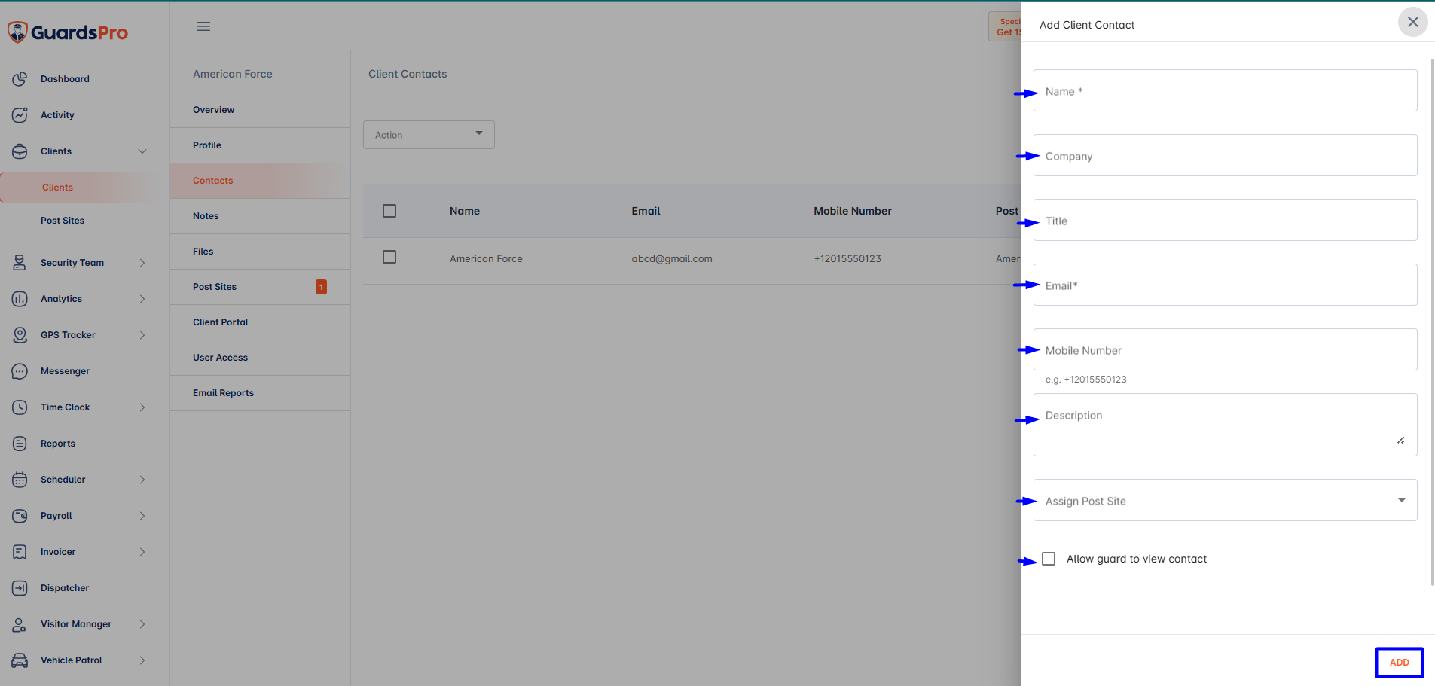Click the American Force client heading
1435x686 pixels.
click(x=233, y=74)
